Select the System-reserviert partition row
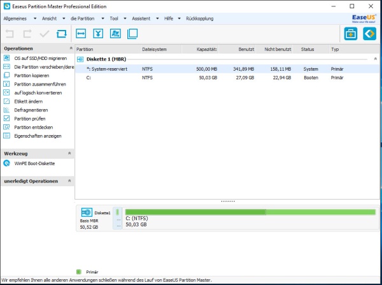Image resolution: width=382 pixels, height=285 pixels. click(227, 69)
